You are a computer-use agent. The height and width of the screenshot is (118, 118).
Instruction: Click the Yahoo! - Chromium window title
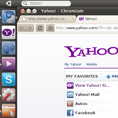(62, 11)
